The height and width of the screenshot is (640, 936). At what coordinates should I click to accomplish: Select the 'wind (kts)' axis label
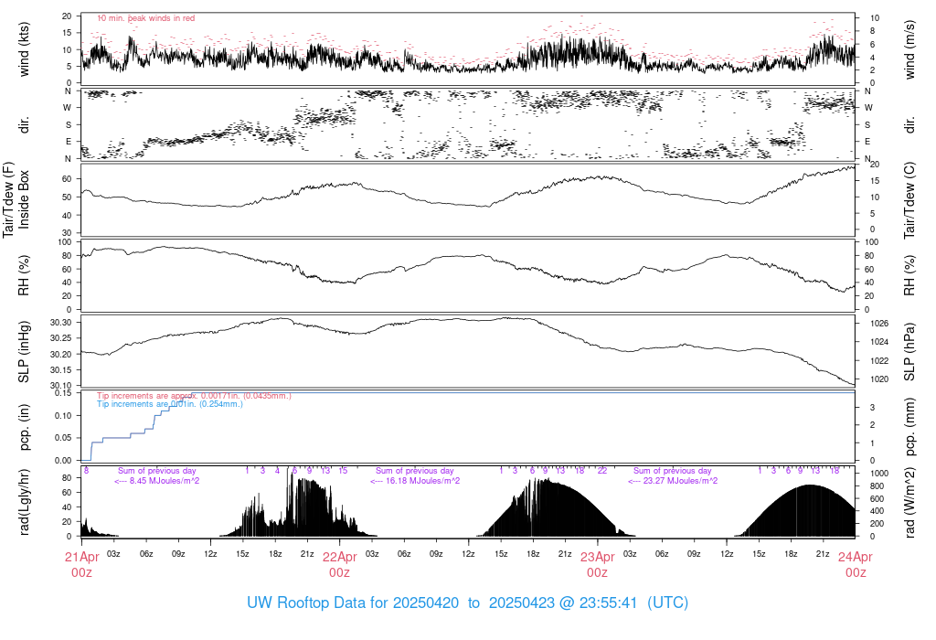[24, 49]
